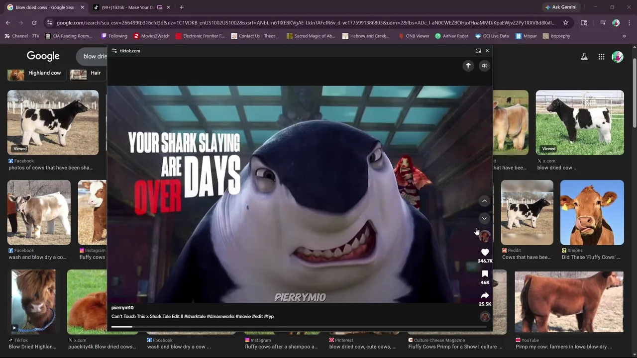Close the TikTok browser tab
The image size is (637, 358).
[168, 7]
